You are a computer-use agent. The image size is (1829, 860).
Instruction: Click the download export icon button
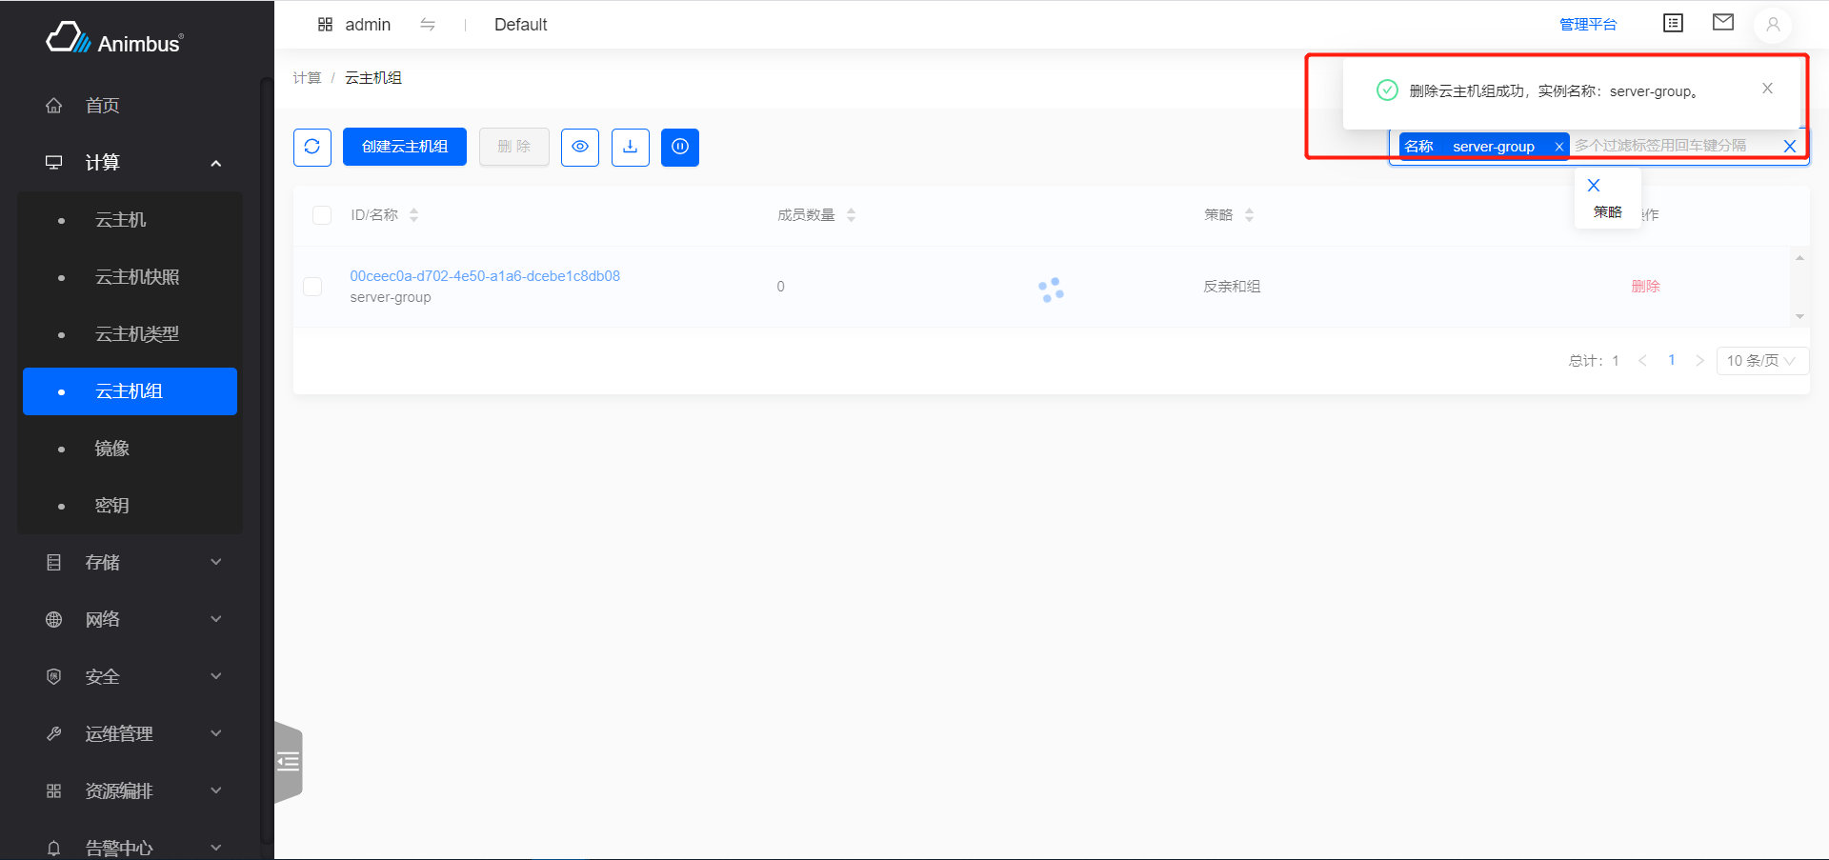coord(630,147)
